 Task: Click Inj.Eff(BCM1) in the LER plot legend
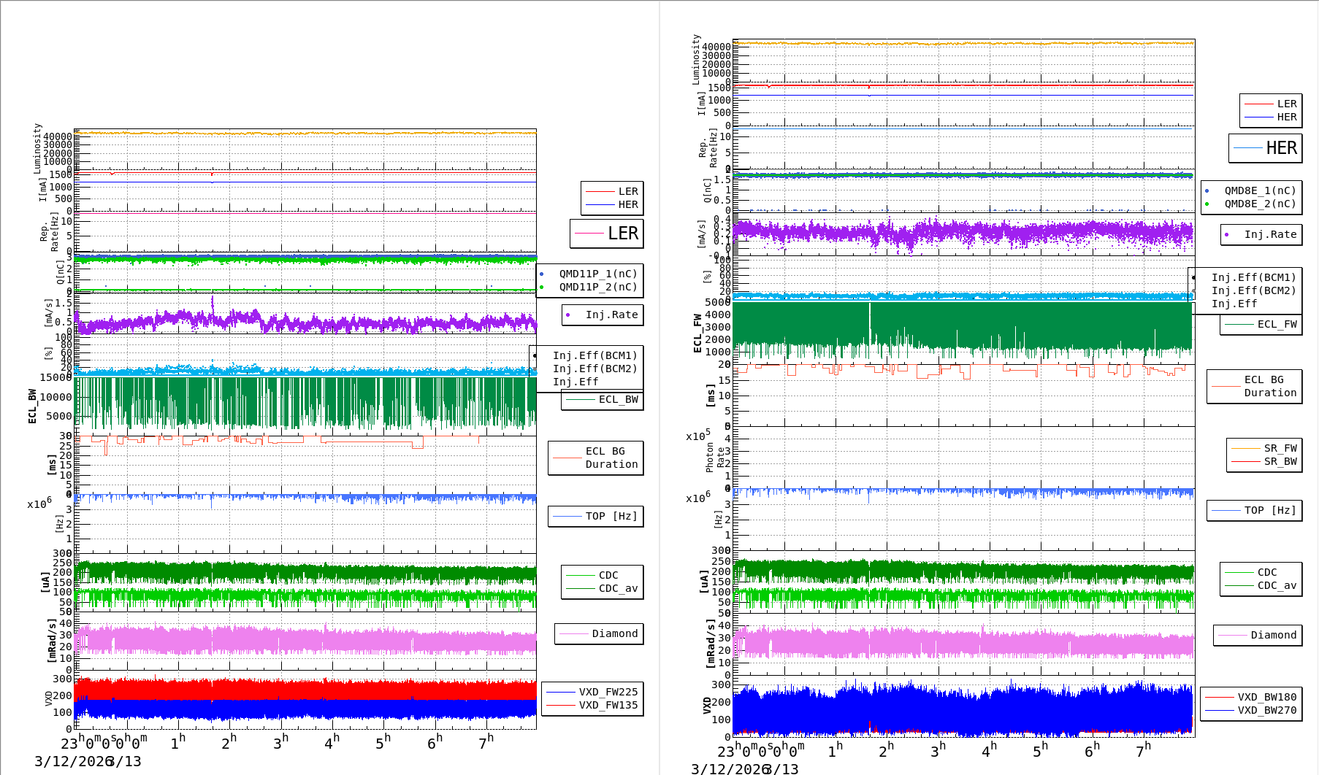(x=594, y=355)
